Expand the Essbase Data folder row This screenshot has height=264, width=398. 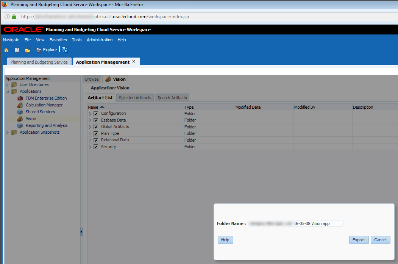90,120
